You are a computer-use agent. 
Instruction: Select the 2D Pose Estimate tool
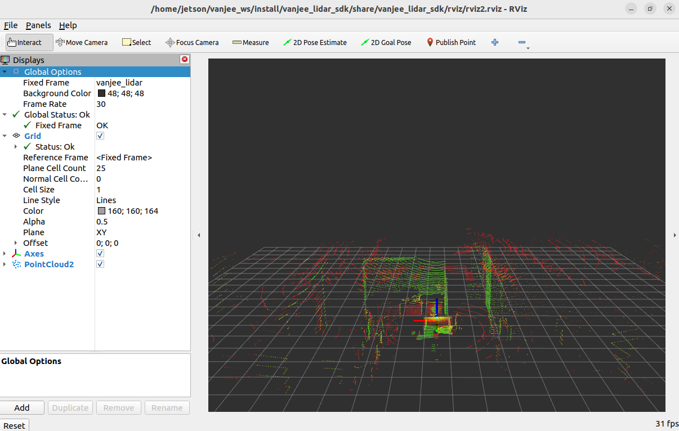tap(315, 42)
